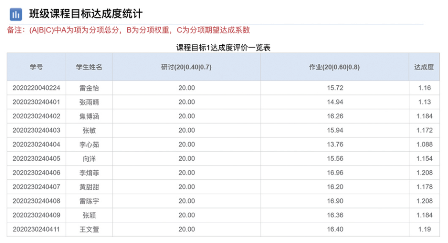Select student ID 2020230240405
This screenshot has width=448, height=243.
pyautogui.click(x=36, y=158)
